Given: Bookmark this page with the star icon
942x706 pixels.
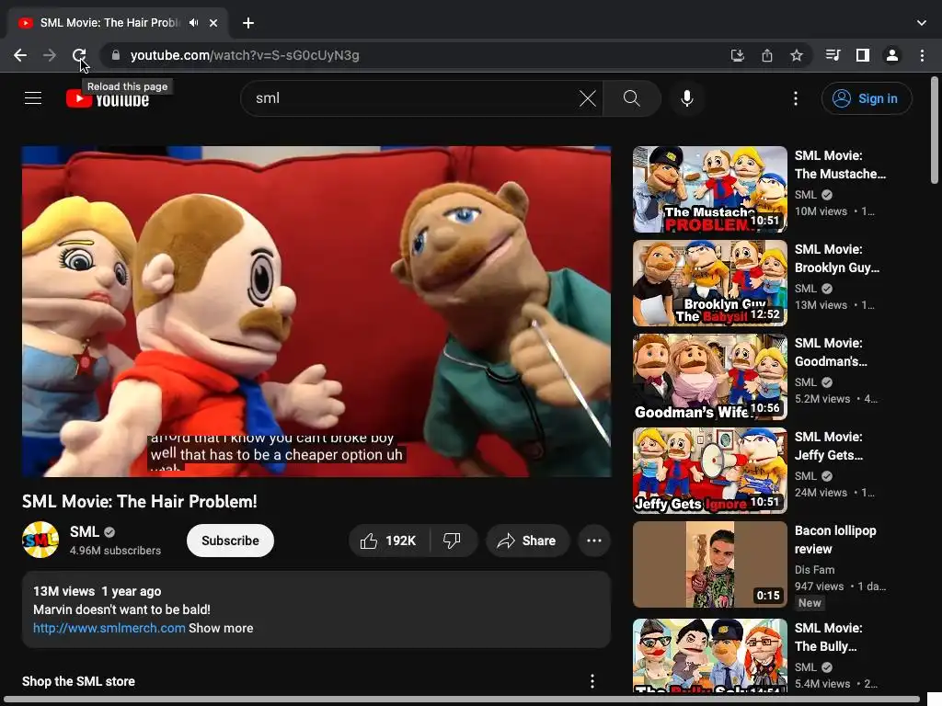Looking at the screenshot, I should click(x=797, y=55).
